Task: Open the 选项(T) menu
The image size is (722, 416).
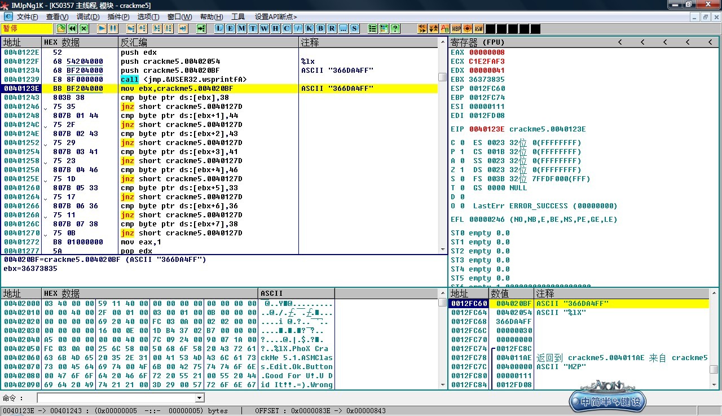Action: click(148, 17)
